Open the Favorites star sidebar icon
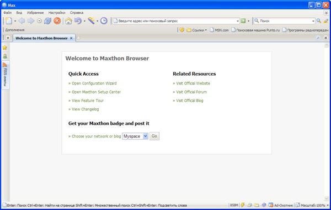The image size is (331, 210). click(5, 48)
